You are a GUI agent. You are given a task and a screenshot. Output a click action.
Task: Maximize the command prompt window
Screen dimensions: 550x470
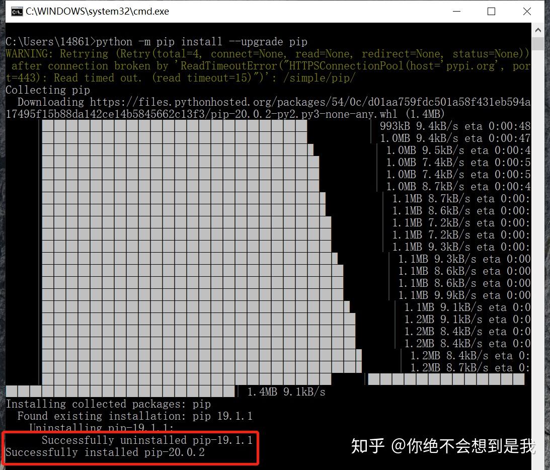click(x=491, y=11)
